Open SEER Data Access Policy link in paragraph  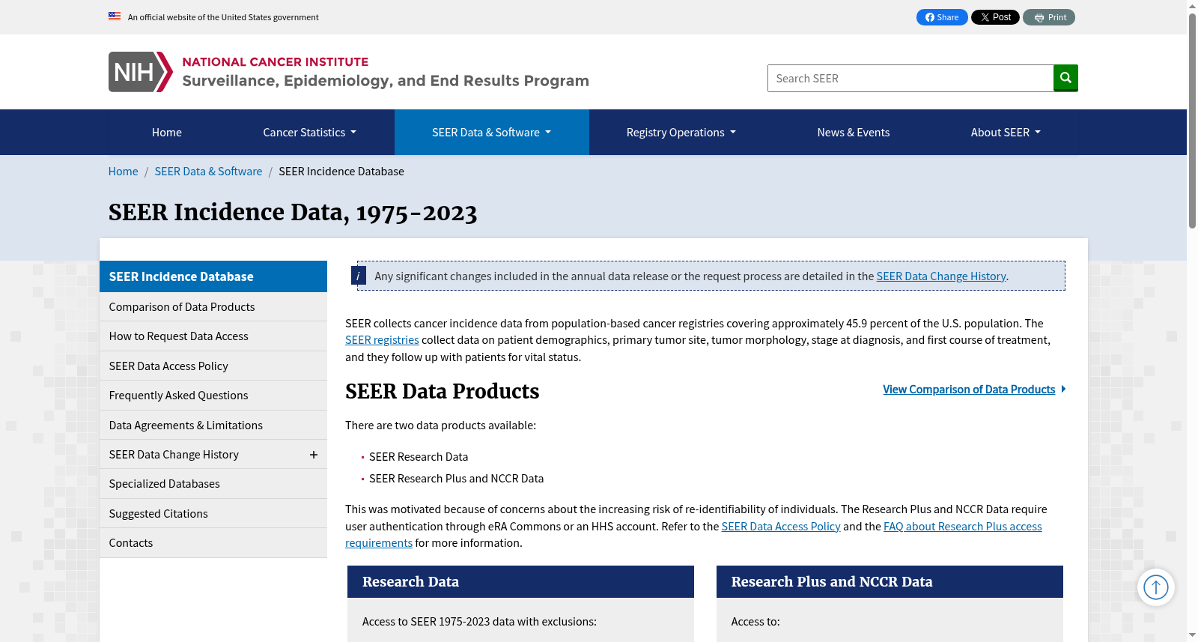tap(781, 527)
